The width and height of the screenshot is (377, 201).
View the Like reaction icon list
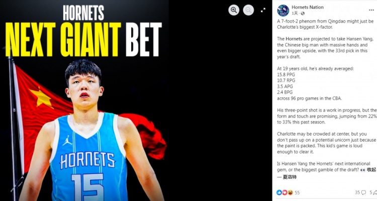pyautogui.click(x=279, y=192)
